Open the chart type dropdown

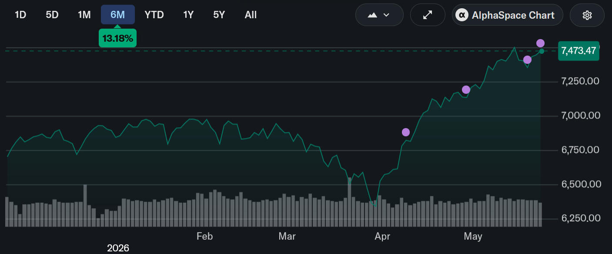[379, 15]
